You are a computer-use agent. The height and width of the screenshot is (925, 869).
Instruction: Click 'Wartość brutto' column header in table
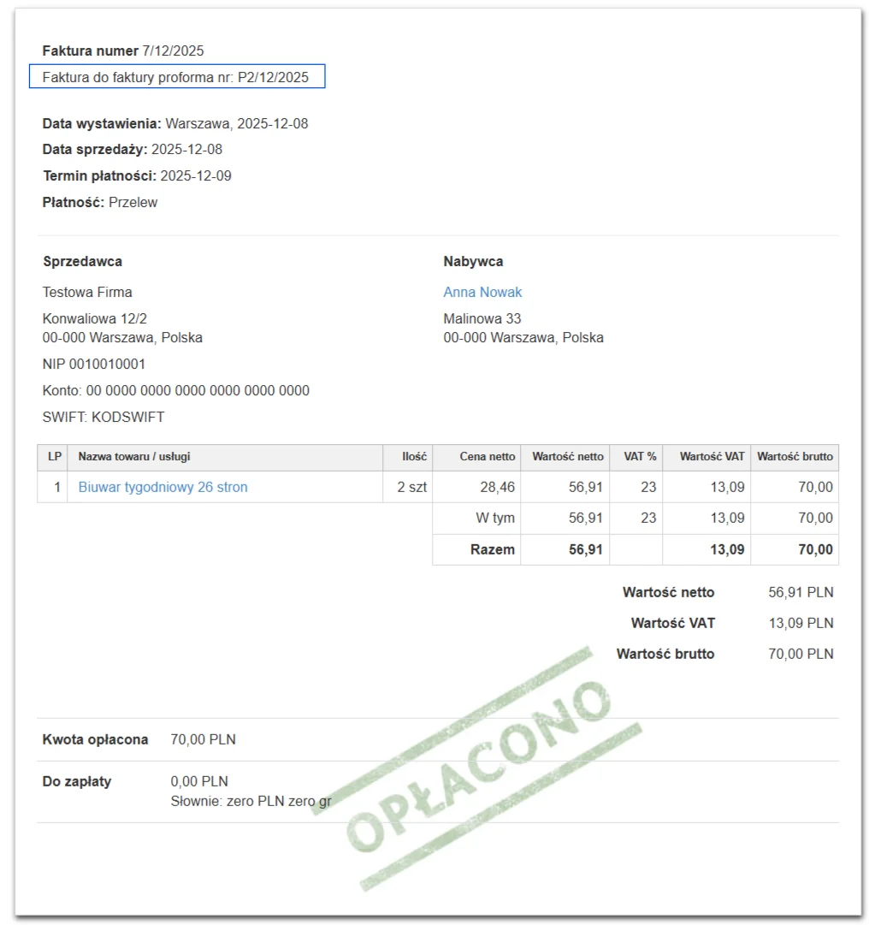(795, 457)
